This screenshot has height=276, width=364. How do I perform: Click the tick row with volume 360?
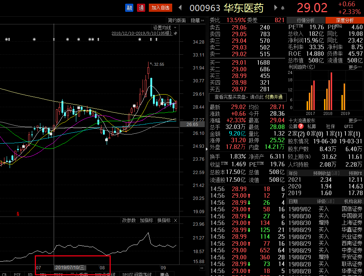[247, 257]
